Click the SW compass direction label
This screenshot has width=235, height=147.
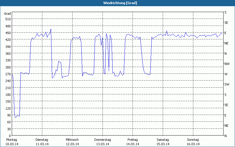coord(226,84)
